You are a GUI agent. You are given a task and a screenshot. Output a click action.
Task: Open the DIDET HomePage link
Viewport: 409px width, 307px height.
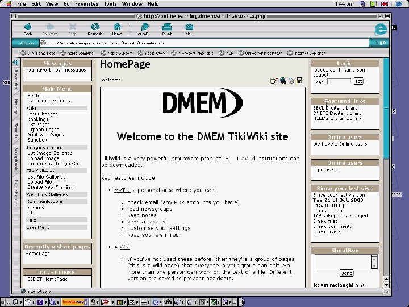click(x=48, y=279)
